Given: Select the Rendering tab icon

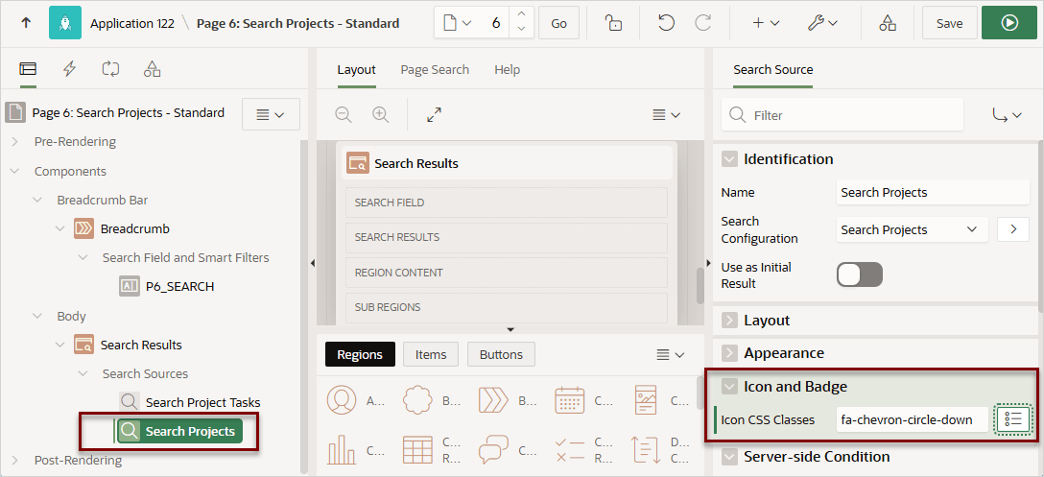Looking at the screenshot, I should (28, 69).
